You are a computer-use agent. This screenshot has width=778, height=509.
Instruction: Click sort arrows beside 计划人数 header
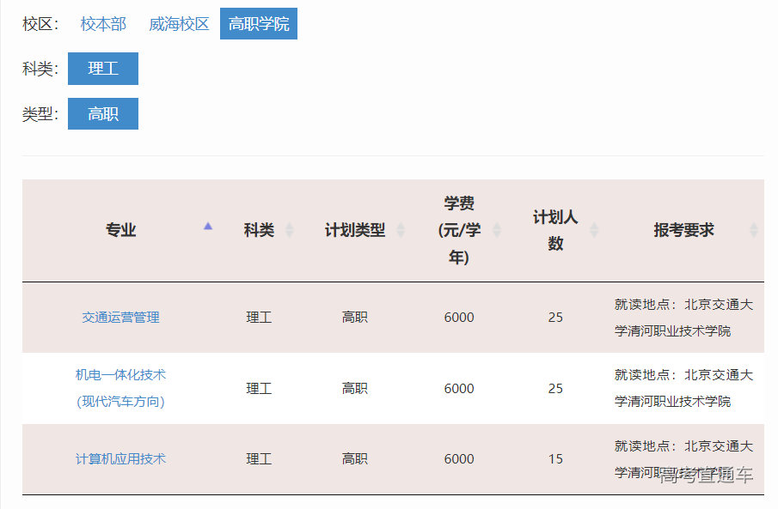tap(593, 230)
